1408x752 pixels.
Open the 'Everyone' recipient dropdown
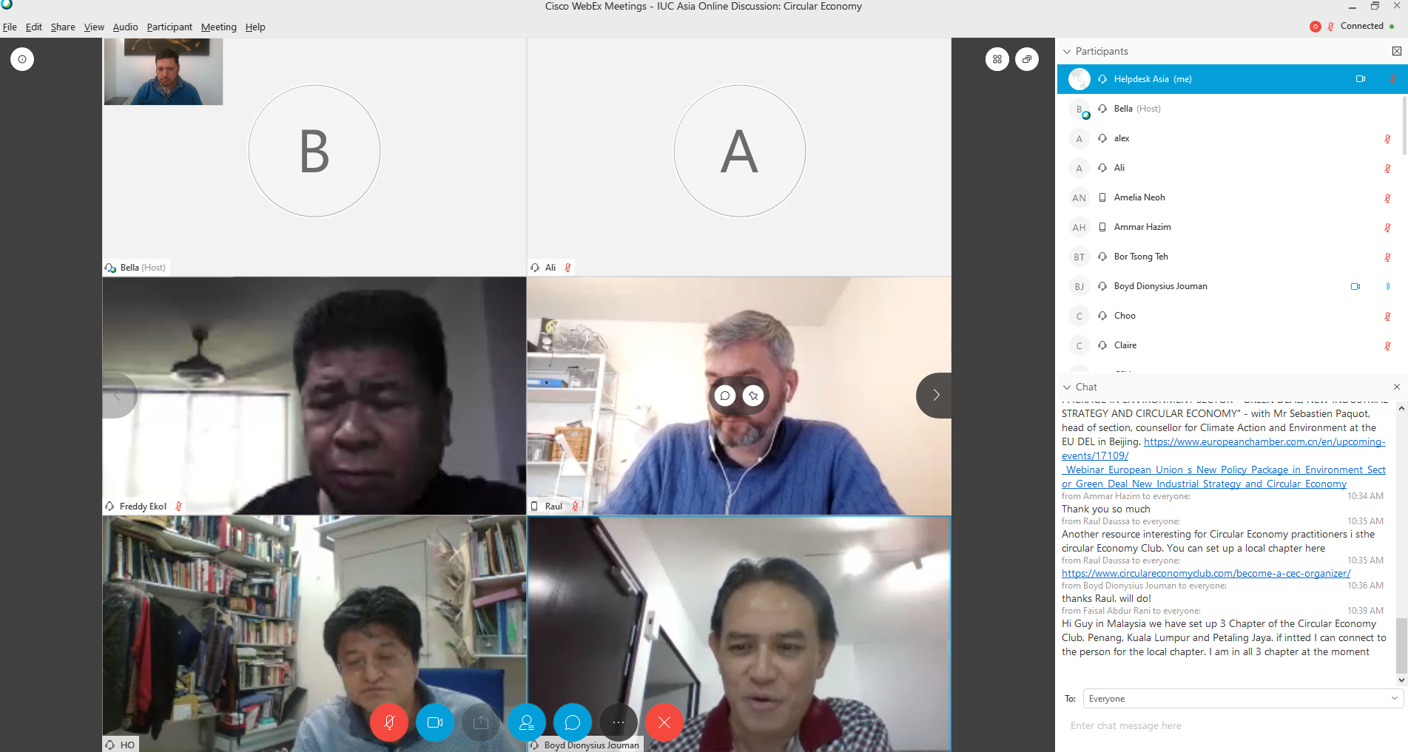click(x=1243, y=699)
